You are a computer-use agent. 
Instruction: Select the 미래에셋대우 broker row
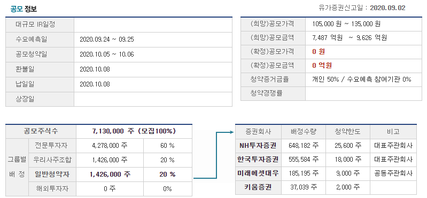[326, 173]
